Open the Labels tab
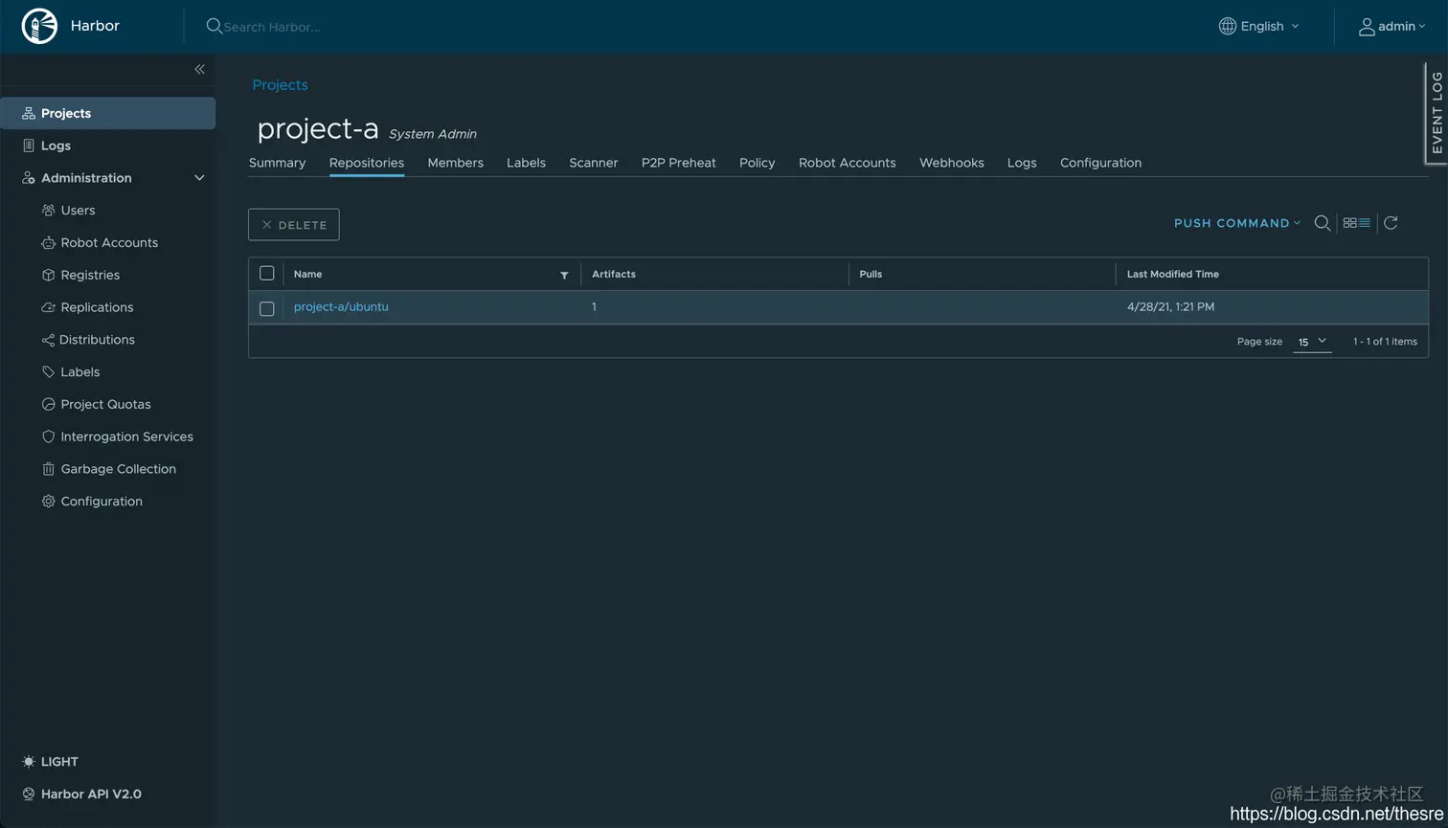This screenshot has height=828, width=1448. (x=526, y=163)
